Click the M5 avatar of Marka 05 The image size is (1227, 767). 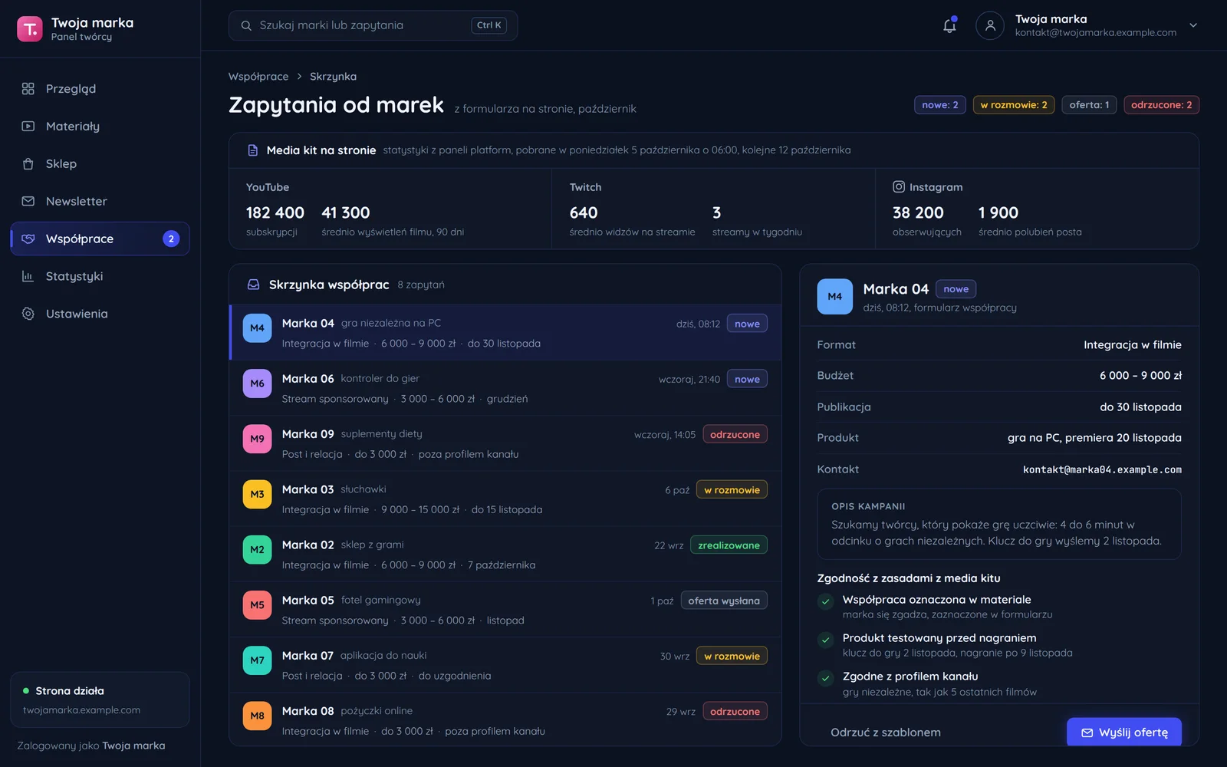(x=257, y=605)
